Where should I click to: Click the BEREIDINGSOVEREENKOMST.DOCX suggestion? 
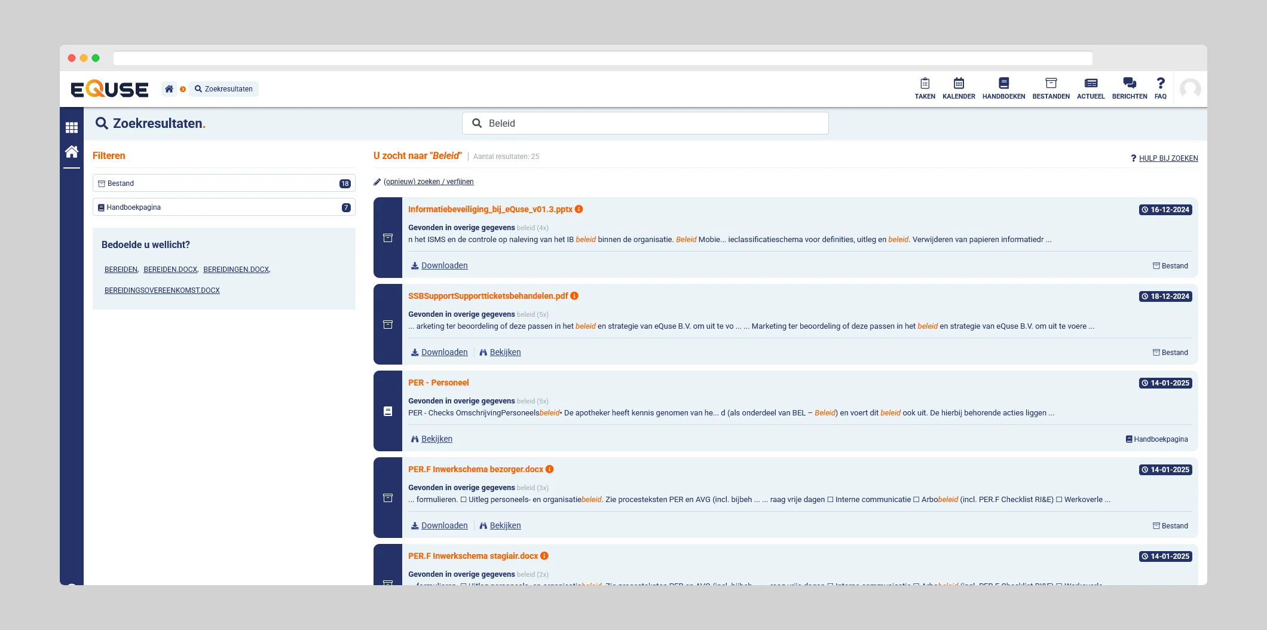[162, 290]
